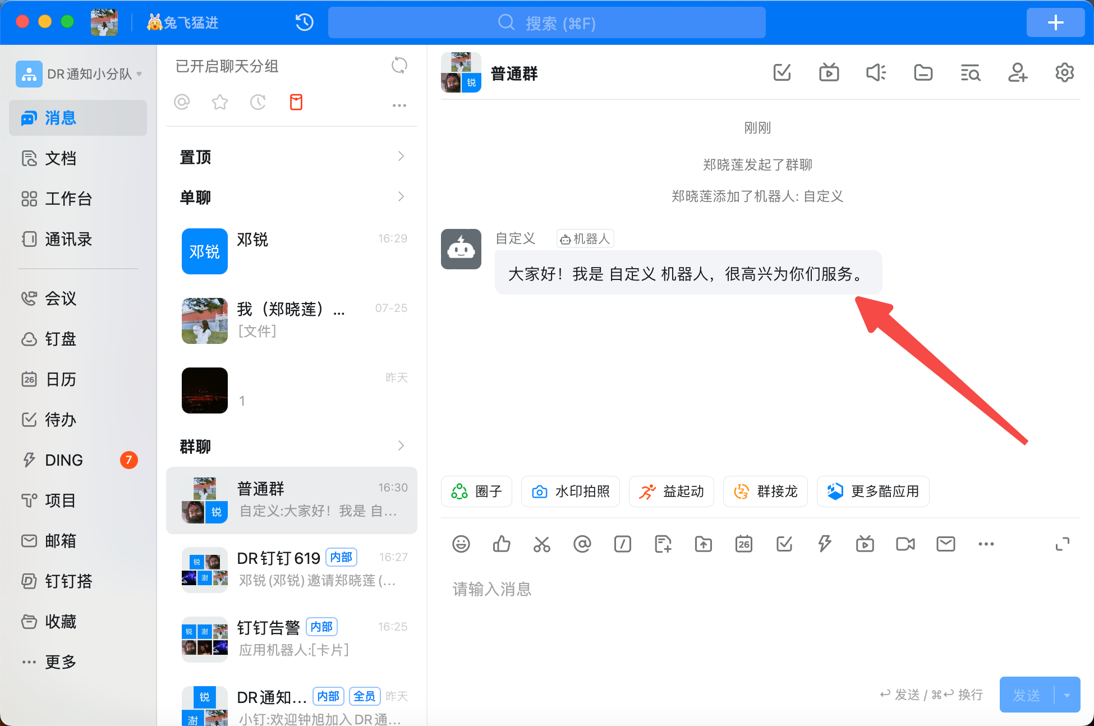1094x726 pixels.
Task: Click the mail envelope icon in input toolbar
Action: [x=946, y=544]
